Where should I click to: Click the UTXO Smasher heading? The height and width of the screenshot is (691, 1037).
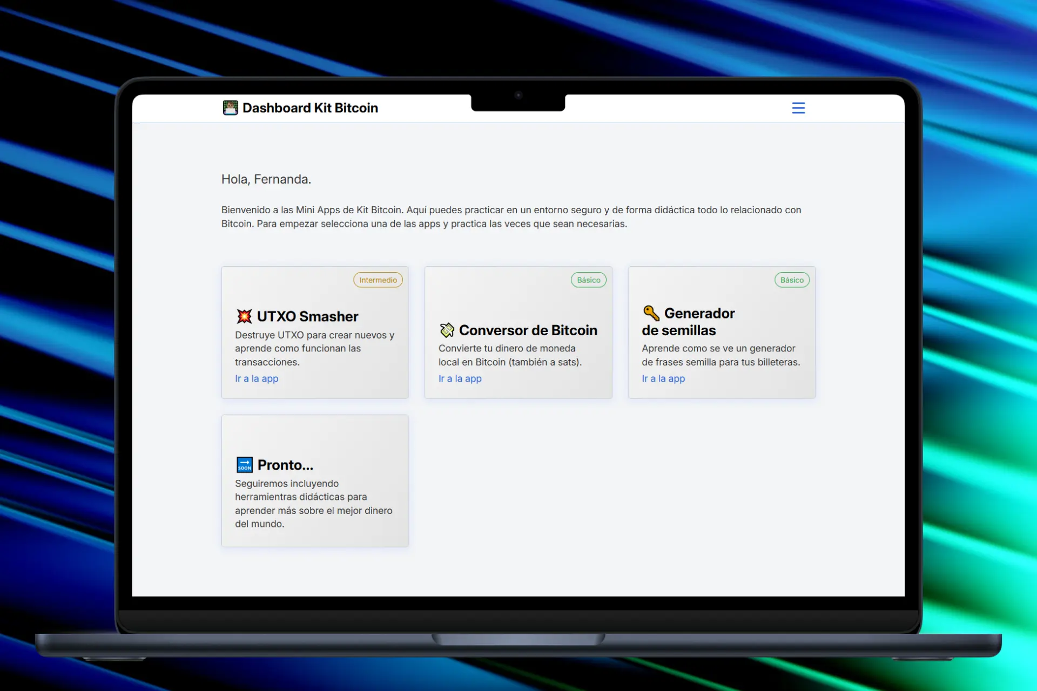[x=307, y=316]
